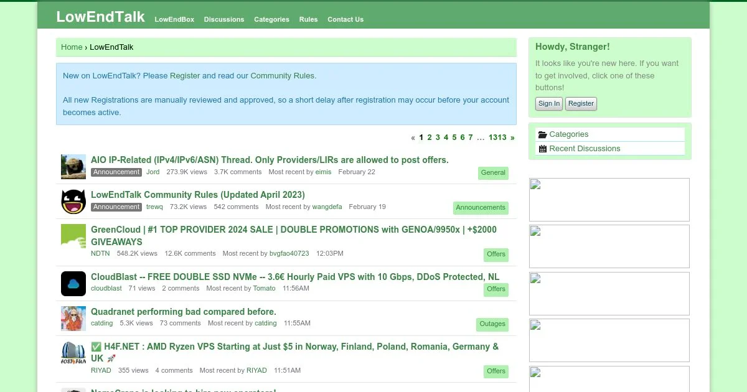The width and height of the screenshot is (747, 392).
Task: Click Recent Discussions text link in sidebar
Action: pos(585,149)
